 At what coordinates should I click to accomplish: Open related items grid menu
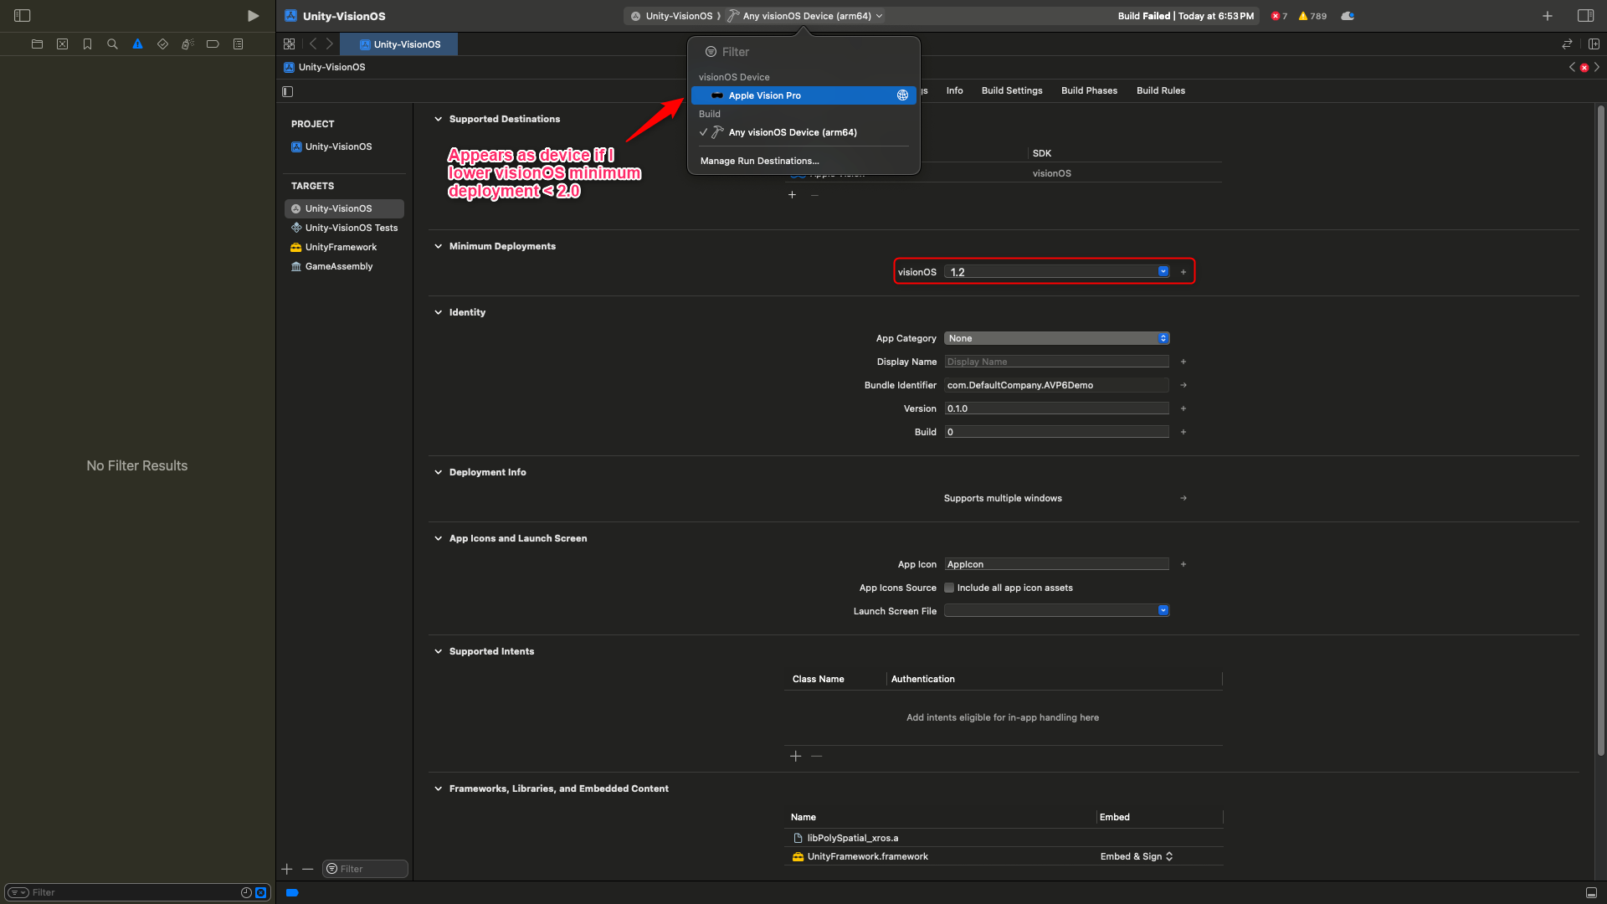(290, 44)
